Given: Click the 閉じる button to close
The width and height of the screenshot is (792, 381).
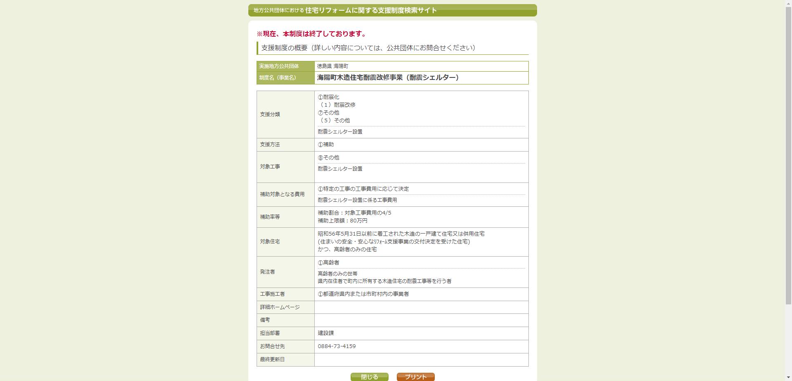Looking at the screenshot, I should 369,376.
